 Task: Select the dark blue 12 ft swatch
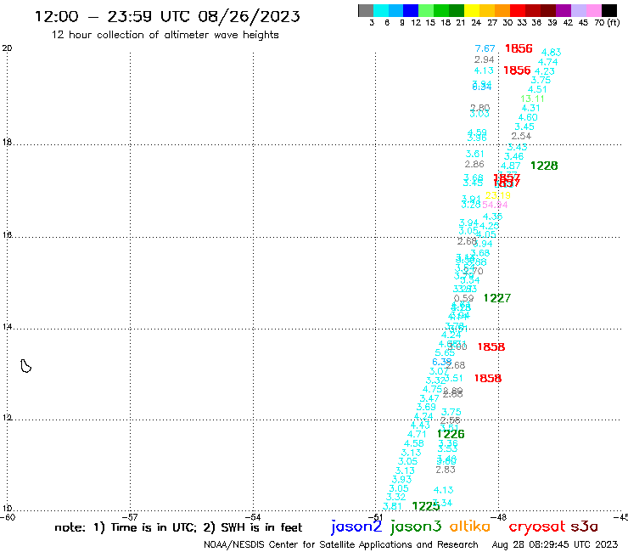pos(411,10)
